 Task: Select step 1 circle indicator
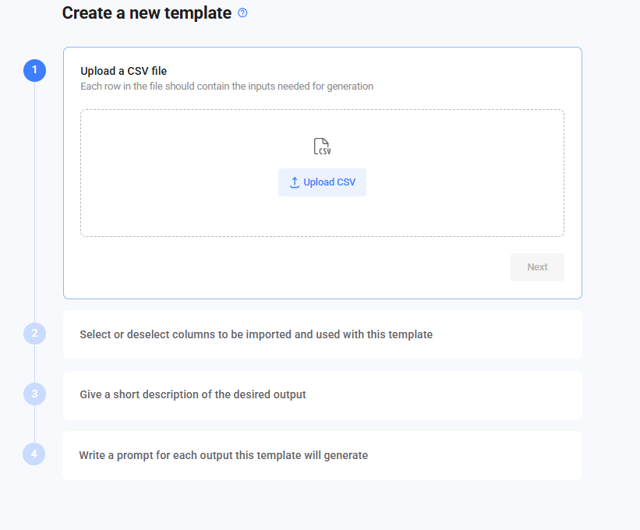35,71
